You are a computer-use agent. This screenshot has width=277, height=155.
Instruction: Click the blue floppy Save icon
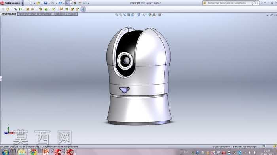tap(46, 3)
